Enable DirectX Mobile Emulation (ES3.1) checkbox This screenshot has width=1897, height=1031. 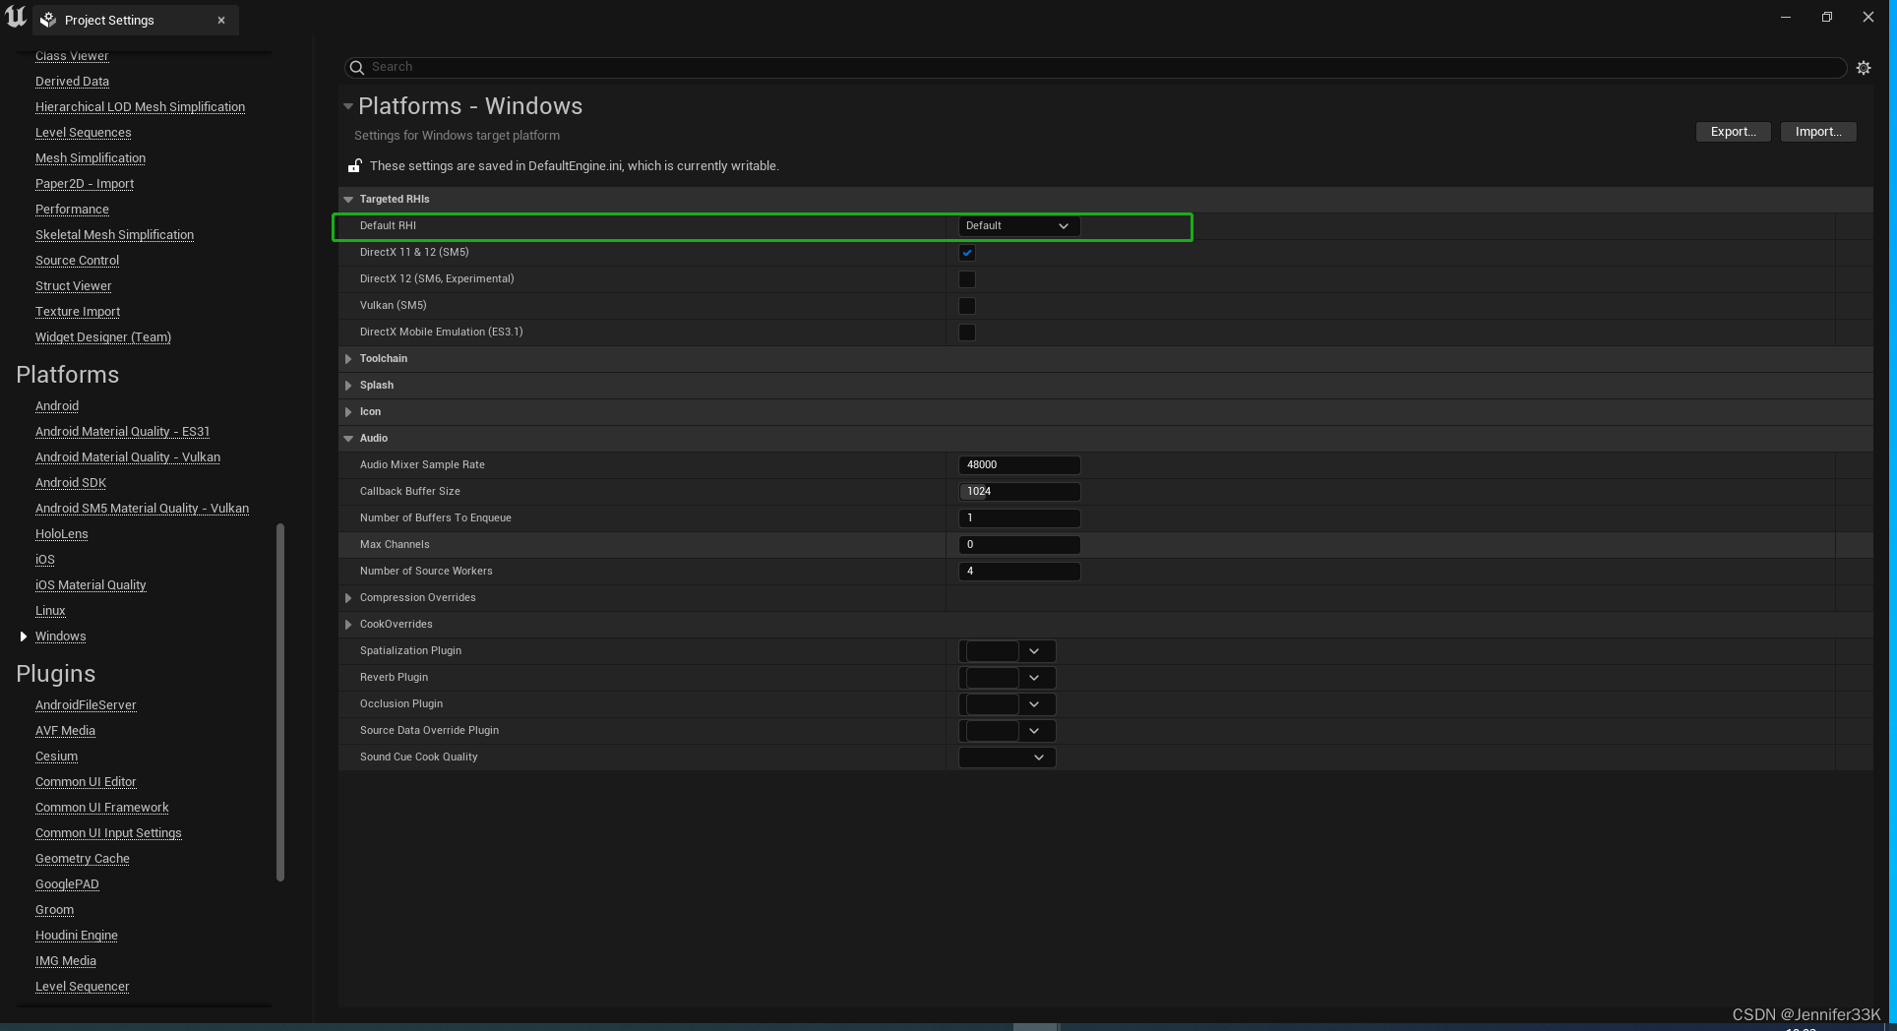point(967,333)
